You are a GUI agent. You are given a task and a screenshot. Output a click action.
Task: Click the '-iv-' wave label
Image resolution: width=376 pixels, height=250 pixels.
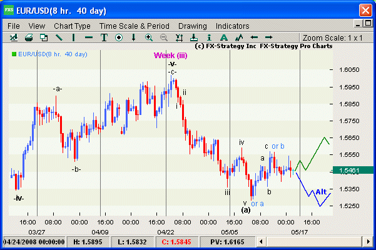tap(19, 198)
